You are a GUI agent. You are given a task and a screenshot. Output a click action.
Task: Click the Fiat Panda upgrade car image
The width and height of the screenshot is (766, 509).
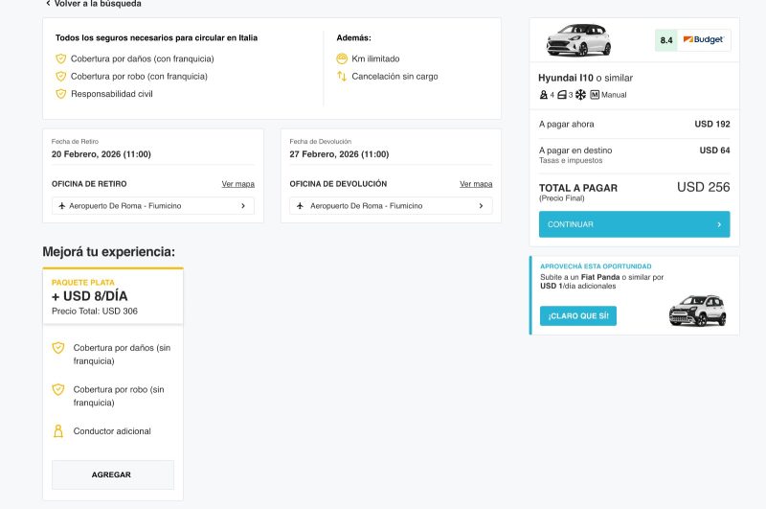click(697, 310)
